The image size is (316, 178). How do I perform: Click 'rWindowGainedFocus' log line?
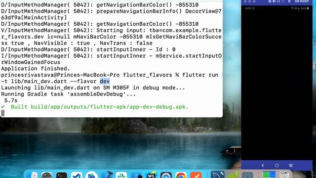tap(31, 62)
